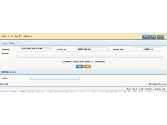This screenshot has width=167, height=125.
Task: Open the Customer dropdown Coronary Care Pvt.Ltd
Action: [x=36, y=49]
